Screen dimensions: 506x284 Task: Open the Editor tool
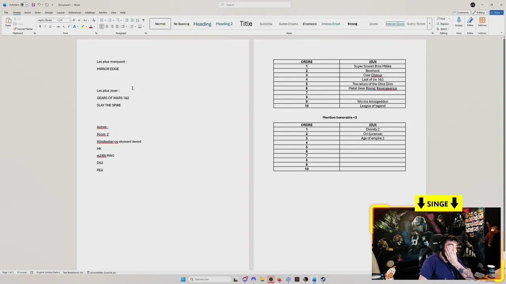(470, 22)
